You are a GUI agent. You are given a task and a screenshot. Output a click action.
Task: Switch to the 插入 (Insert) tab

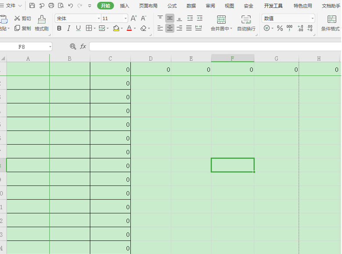(125, 6)
